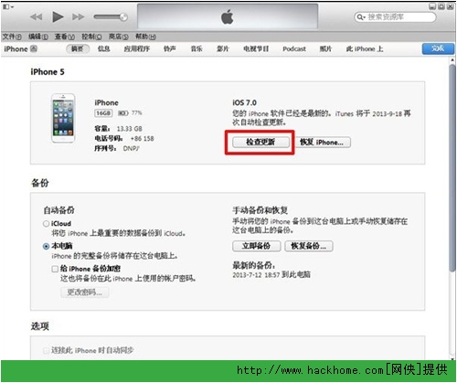The width and height of the screenshot is (457, 383).
Task: Click the 立即备份 button
Action: [256, 246]
